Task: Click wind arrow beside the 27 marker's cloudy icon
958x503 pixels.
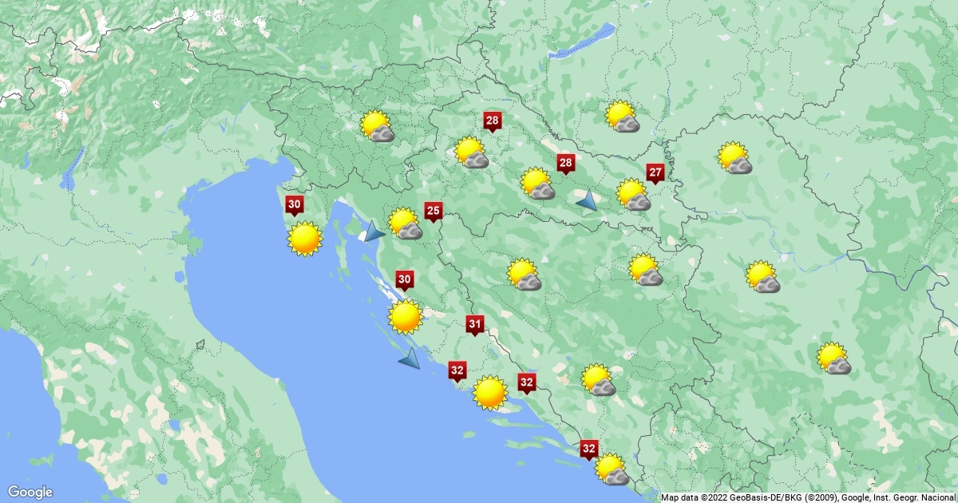Action: click(587, 200)
